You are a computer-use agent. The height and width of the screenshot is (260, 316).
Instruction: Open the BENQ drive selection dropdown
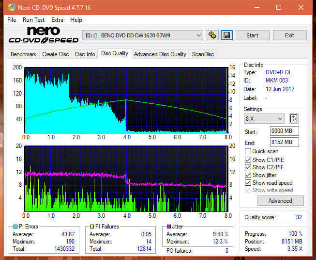tap(143, 35)
